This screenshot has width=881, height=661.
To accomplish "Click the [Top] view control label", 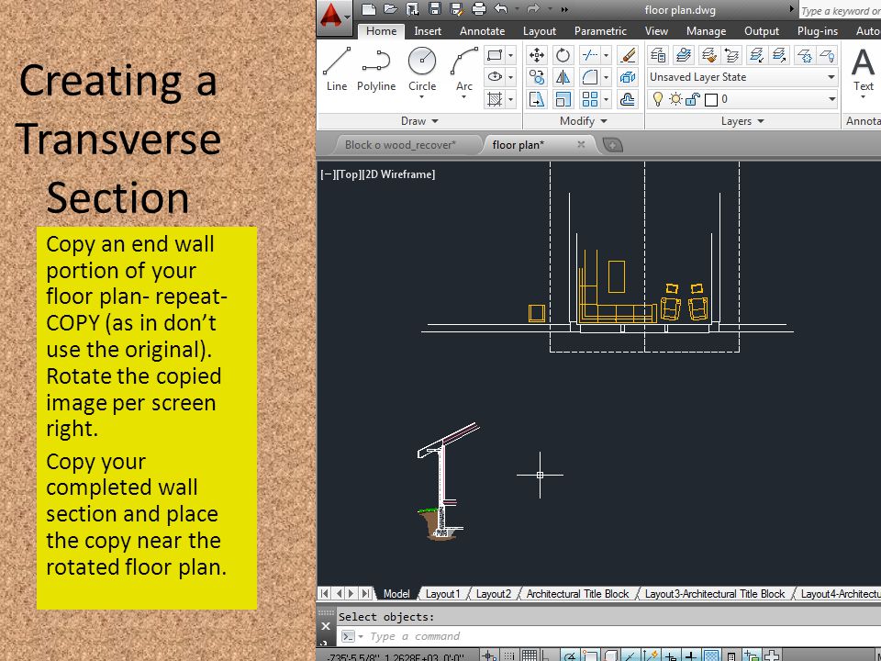I will coord(348,174).
